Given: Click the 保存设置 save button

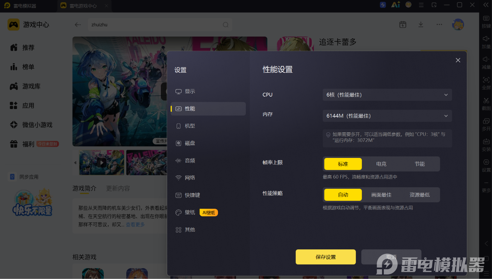Looking at the screenshot, I should (325, 257).
